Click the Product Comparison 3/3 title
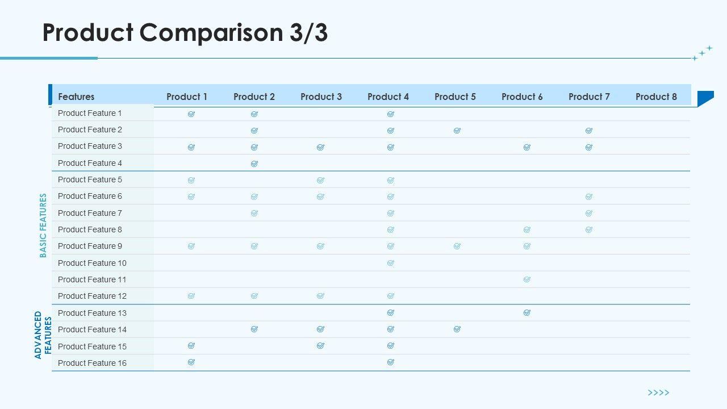This screenshot has height=409, width=727. pos(185,33)
